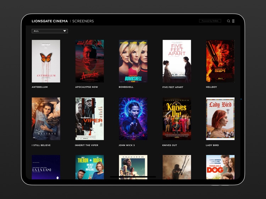Open the Hellboy poster
This screenshot has width=266, height=199.
pyautogui.click(x=220, y=61)
